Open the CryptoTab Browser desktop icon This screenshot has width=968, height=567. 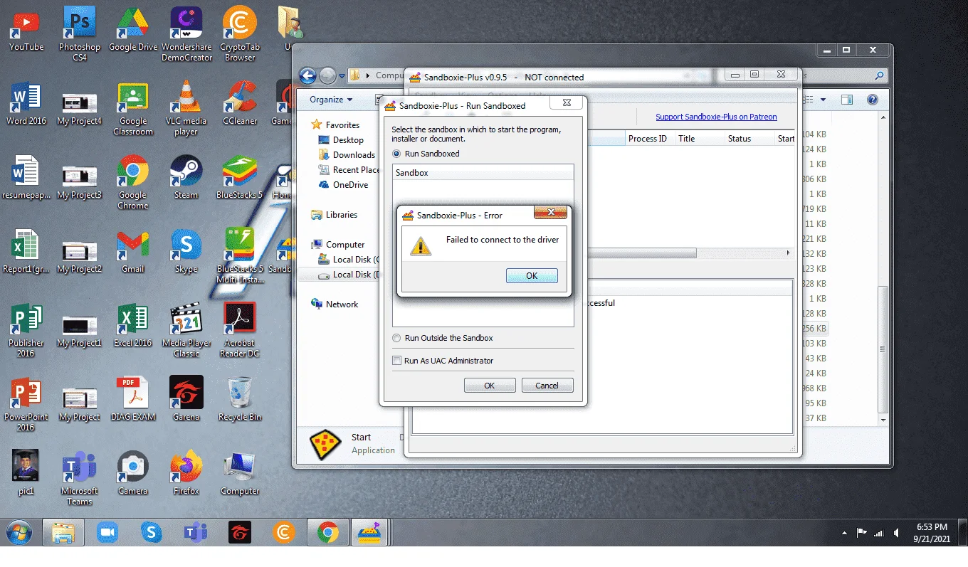pyautogui.click(x=240, y=33)
